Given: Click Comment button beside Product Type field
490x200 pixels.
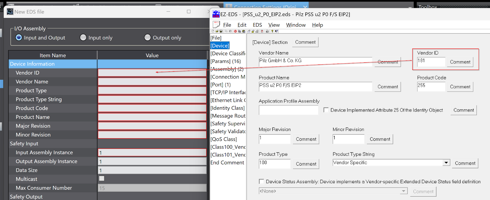Looking at the screenshot, I should 306,164.
